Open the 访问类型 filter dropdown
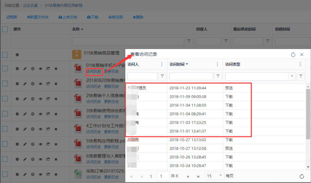The width and height of the screenshot is (311, 183). [x=292, y=76]
